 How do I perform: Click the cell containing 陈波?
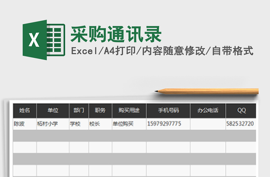coord(25,124)
